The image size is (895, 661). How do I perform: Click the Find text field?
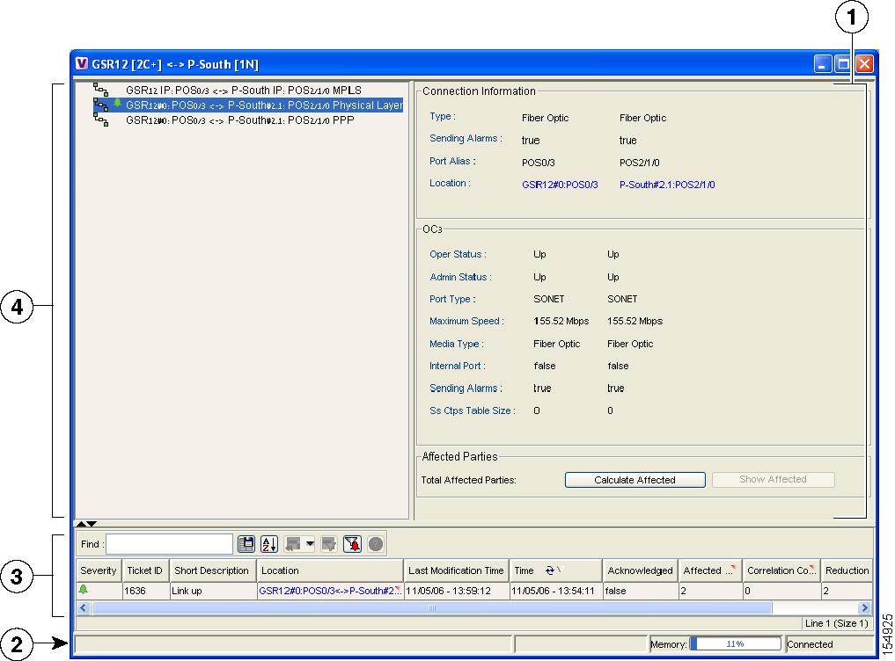(x=169, y=545)
